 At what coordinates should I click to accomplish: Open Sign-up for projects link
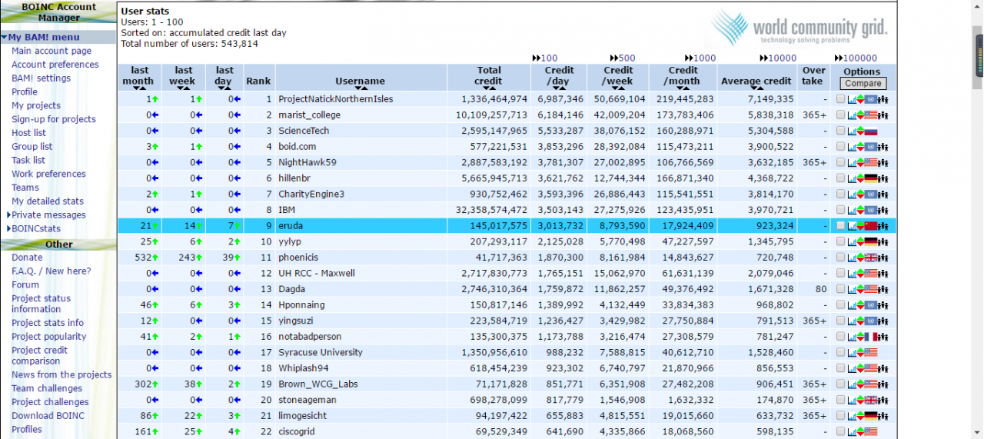click(54, 119)
